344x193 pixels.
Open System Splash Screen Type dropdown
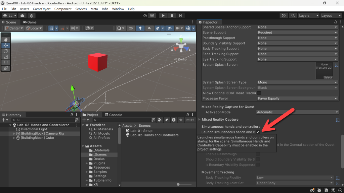(x=297, y=82)
